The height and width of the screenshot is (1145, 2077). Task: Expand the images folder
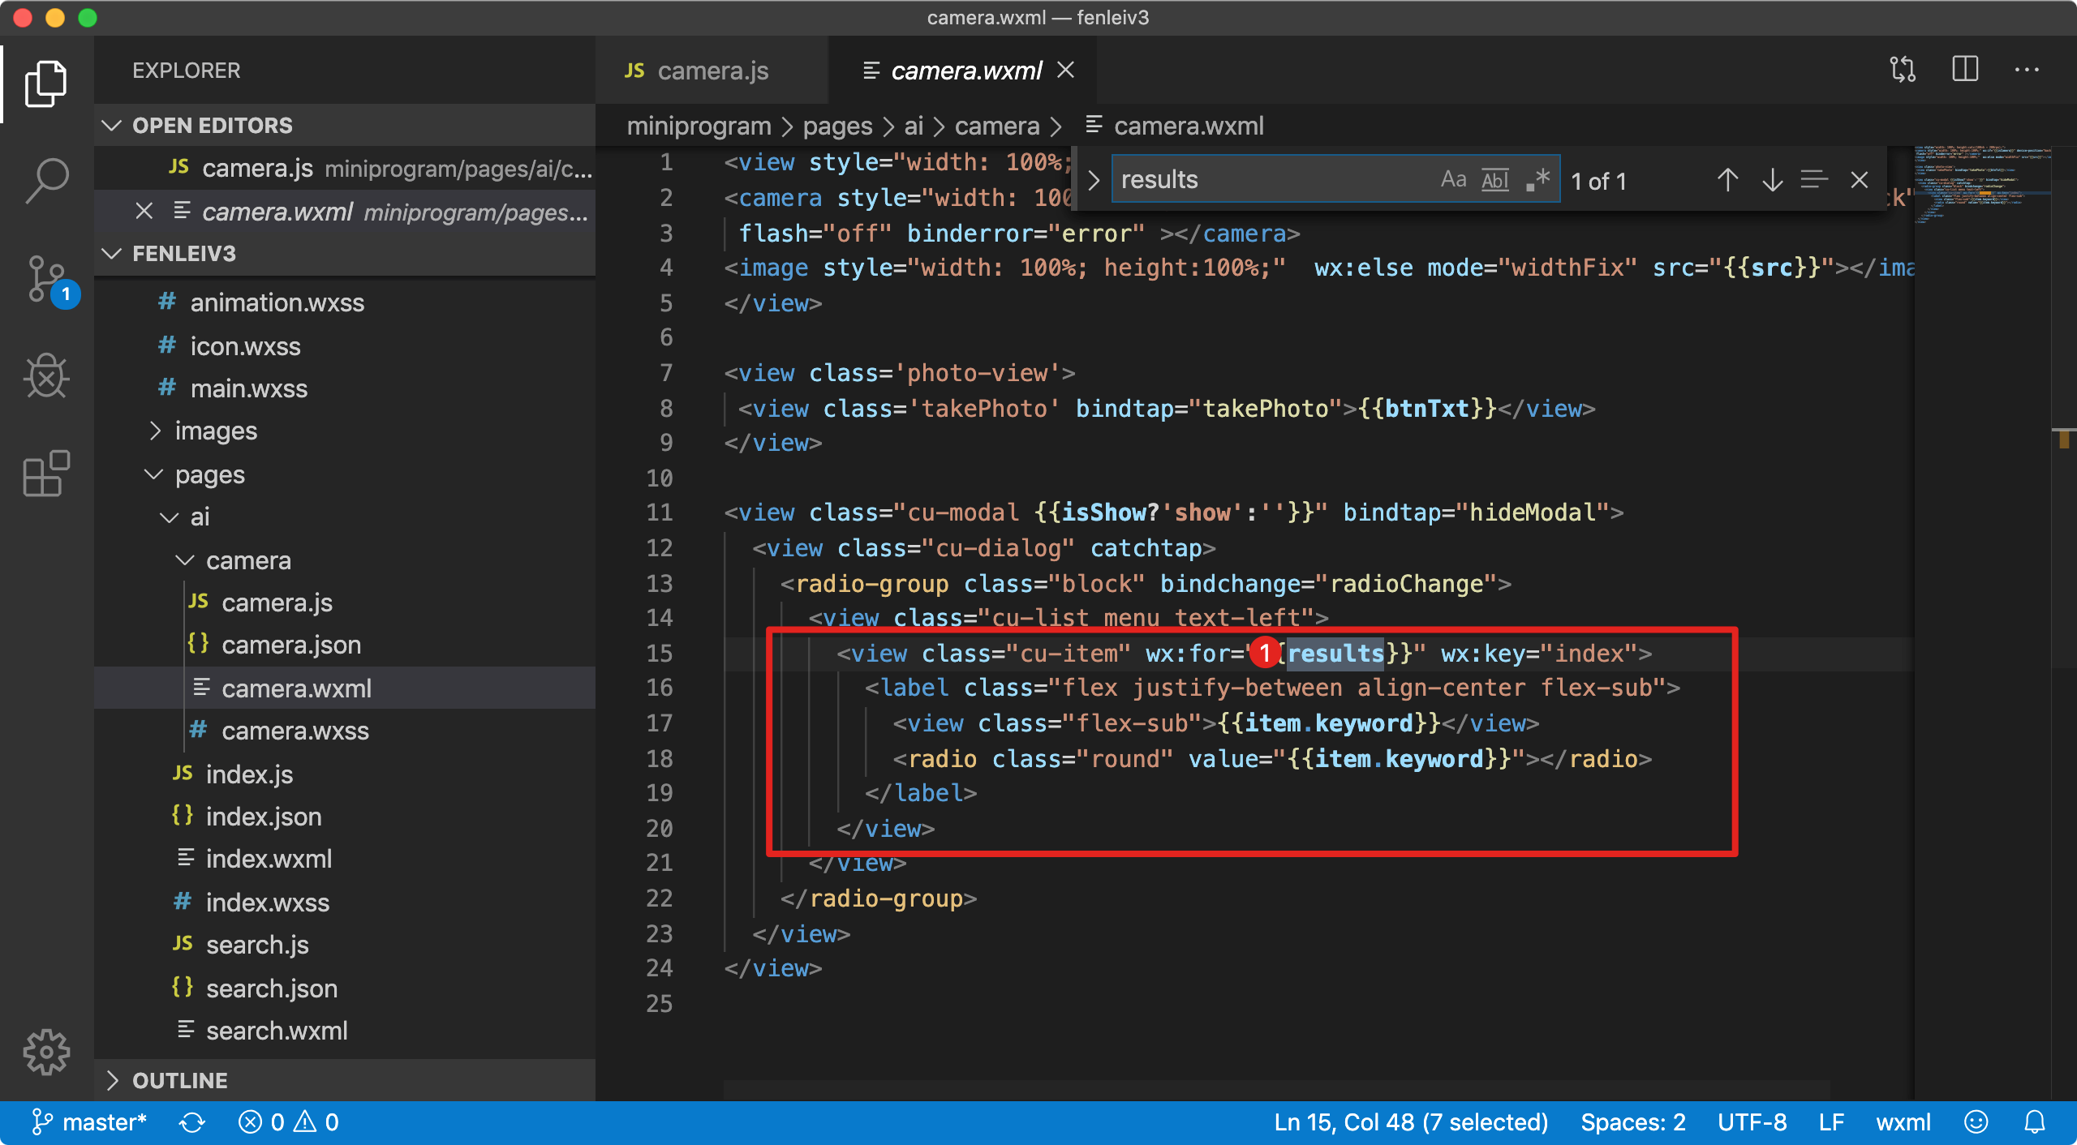216,431
